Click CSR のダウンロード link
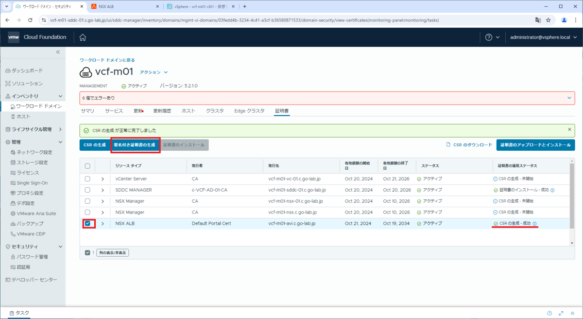Viewport: 583px width, 319px height. (469, 145)
